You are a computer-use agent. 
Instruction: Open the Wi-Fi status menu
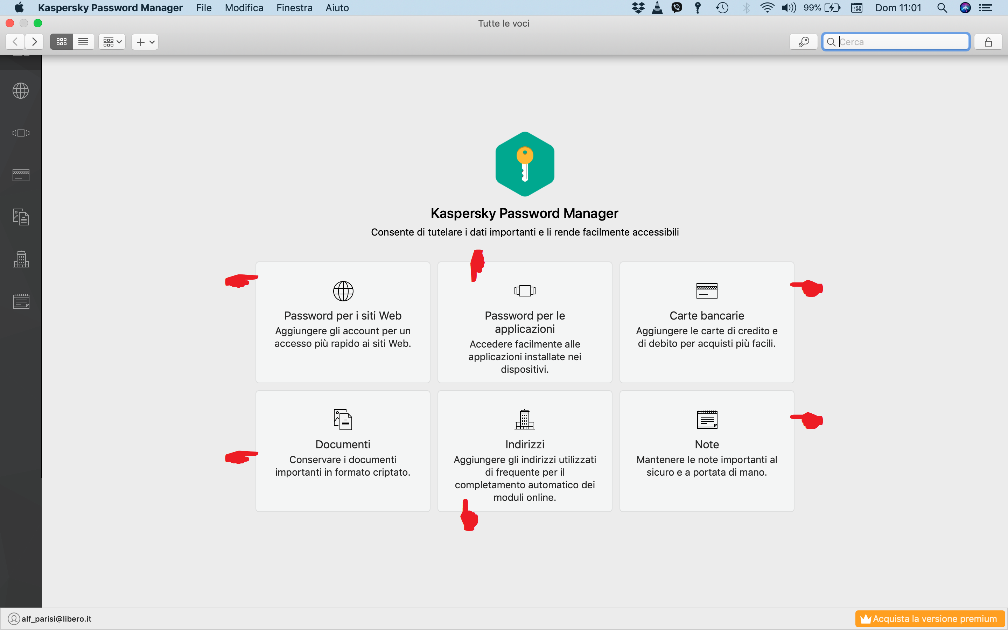coord(767,7)
